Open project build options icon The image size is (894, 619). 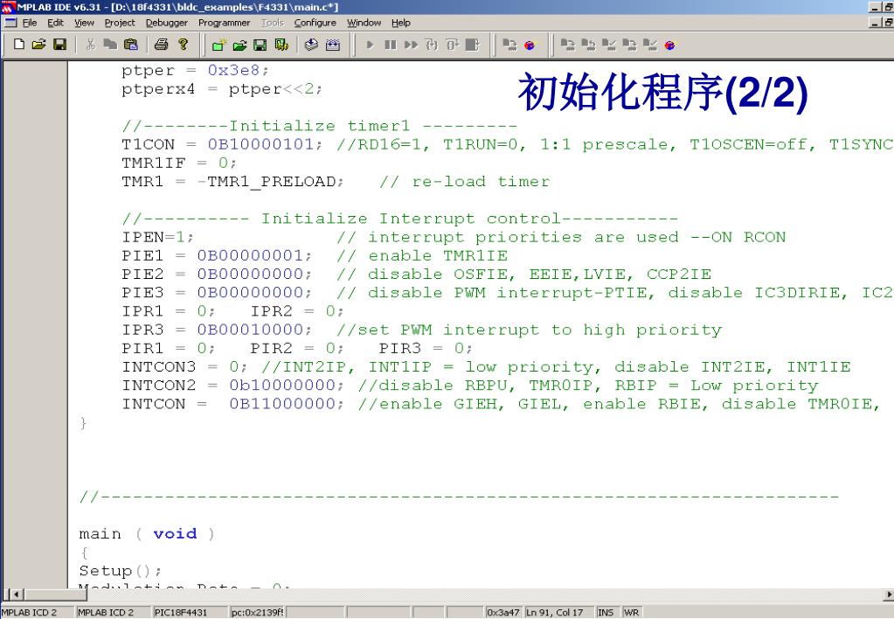click(281, 45)
